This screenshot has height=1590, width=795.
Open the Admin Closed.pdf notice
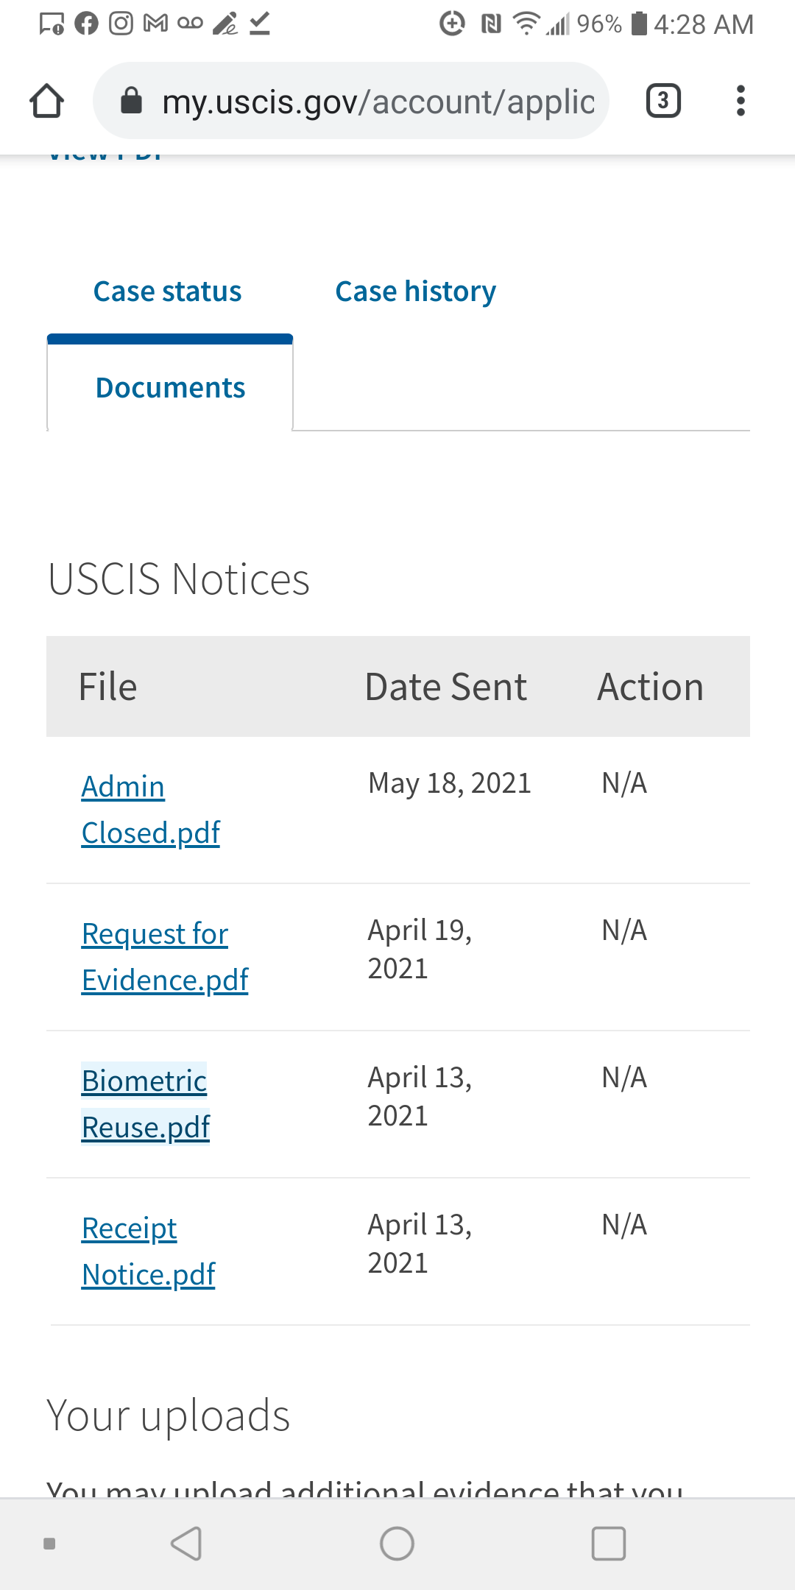pyautogui.click(x=151, y=810)
